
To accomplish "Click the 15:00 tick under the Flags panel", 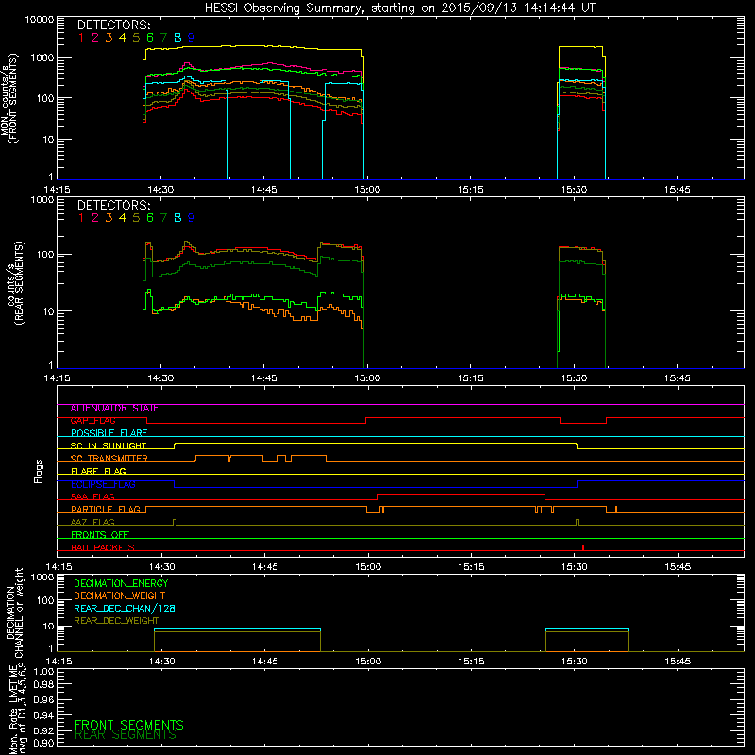I will click(x=368, y=567).
